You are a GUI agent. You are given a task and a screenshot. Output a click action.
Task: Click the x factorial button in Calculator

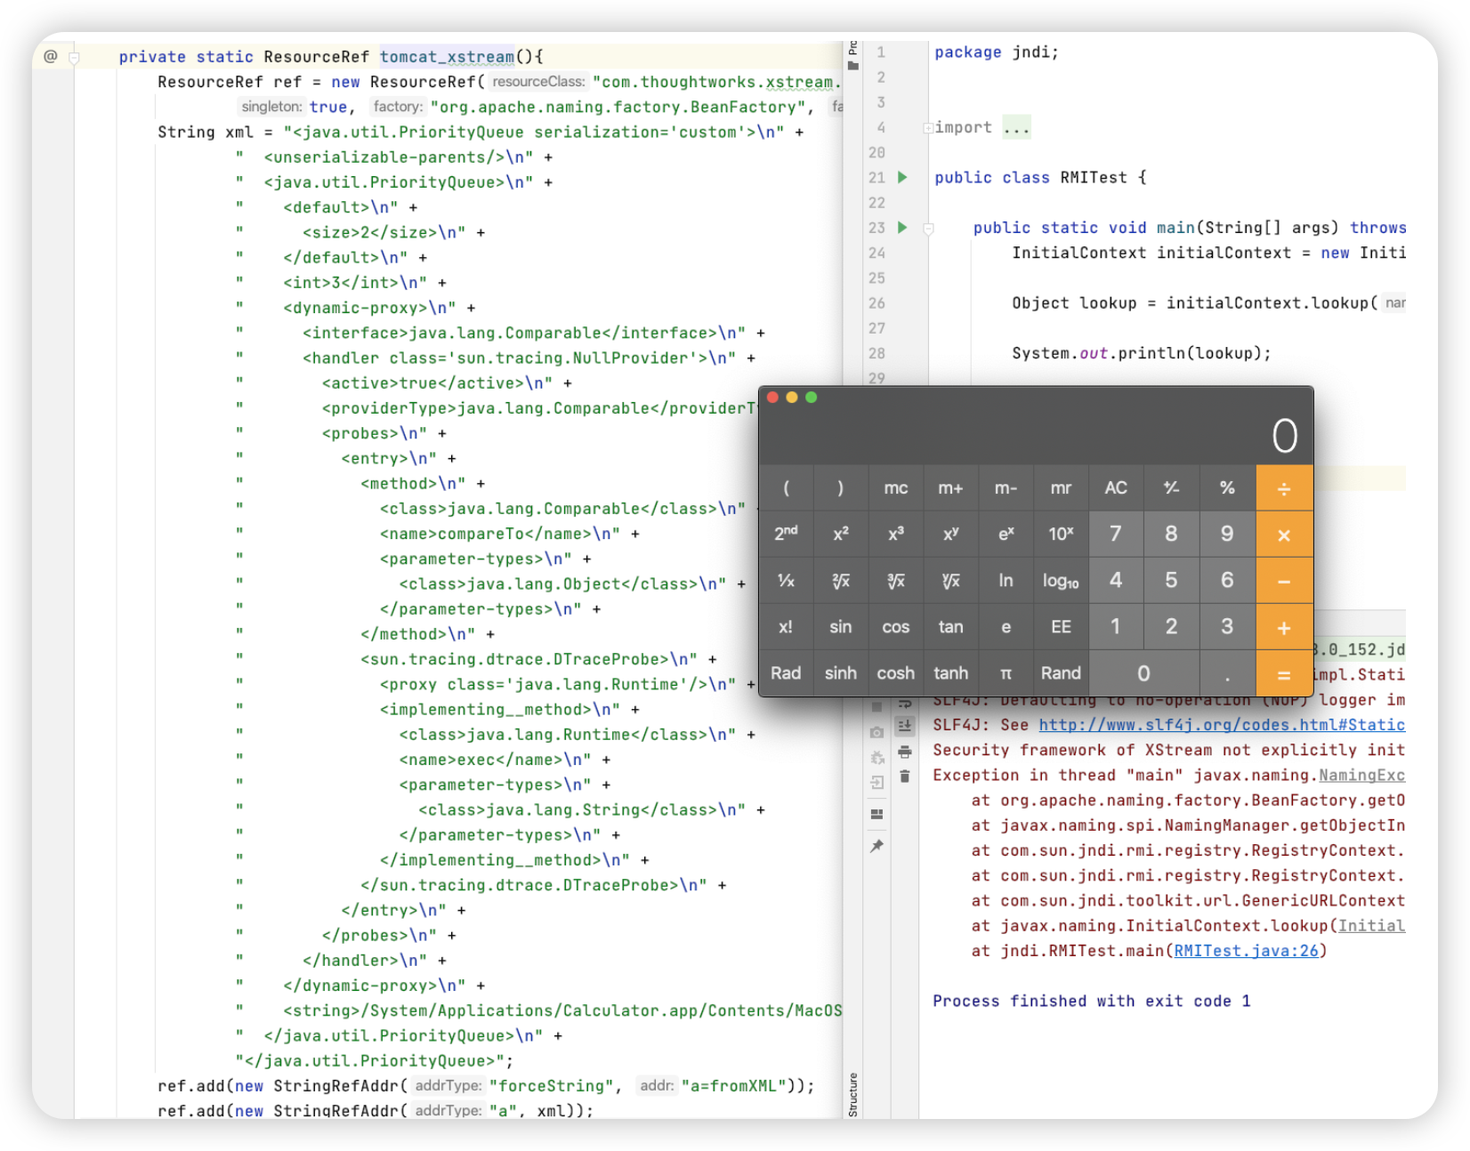tap(786, 627)
